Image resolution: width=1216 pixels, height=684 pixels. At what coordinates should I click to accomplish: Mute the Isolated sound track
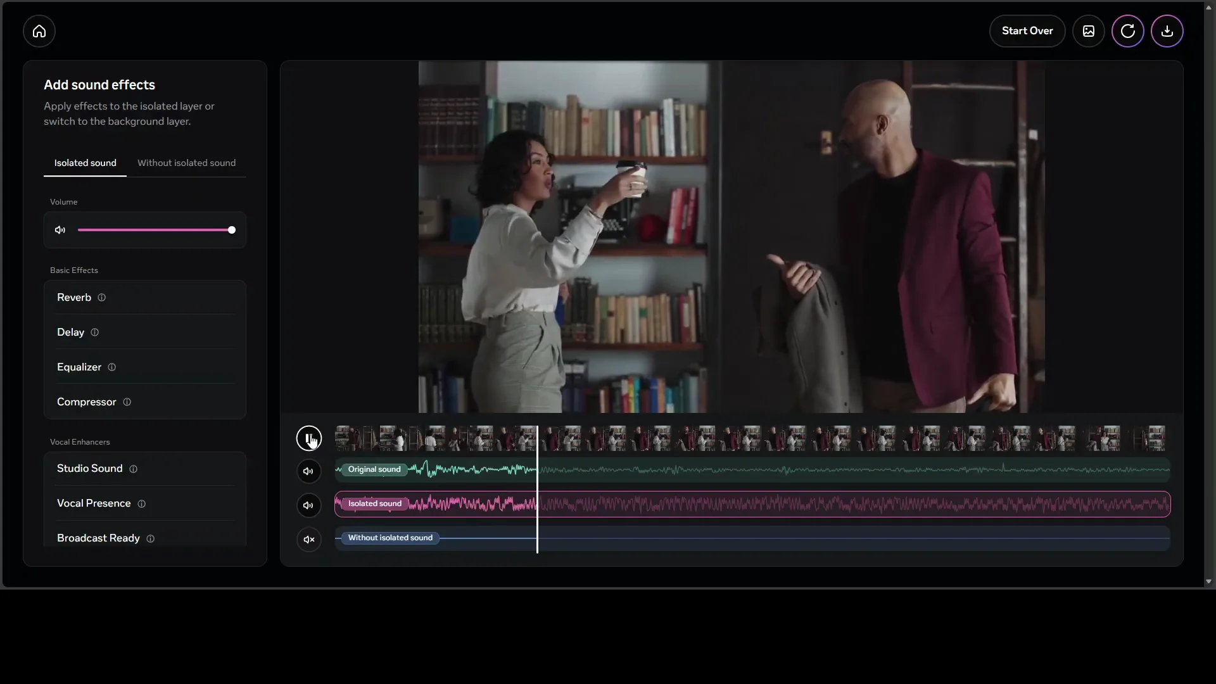(x=308, y=505)
